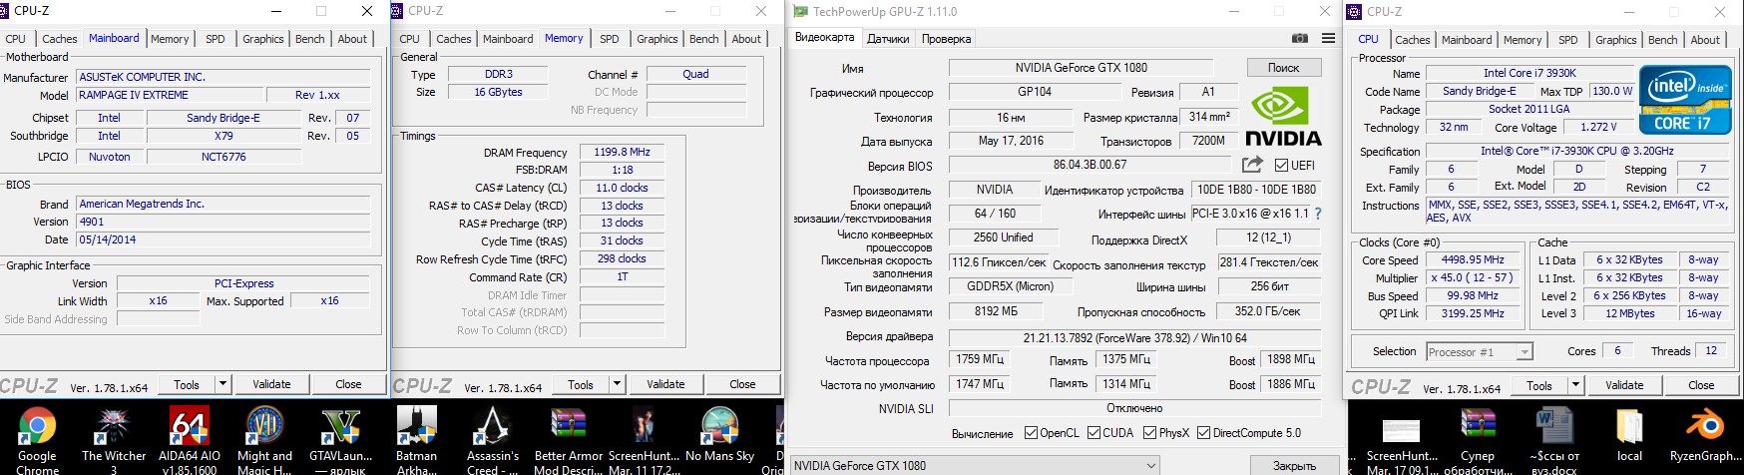Viewport: 1744px width, 475px height.
Task: Launch the RyzenGraph desktop icon
Action: 1704,437
